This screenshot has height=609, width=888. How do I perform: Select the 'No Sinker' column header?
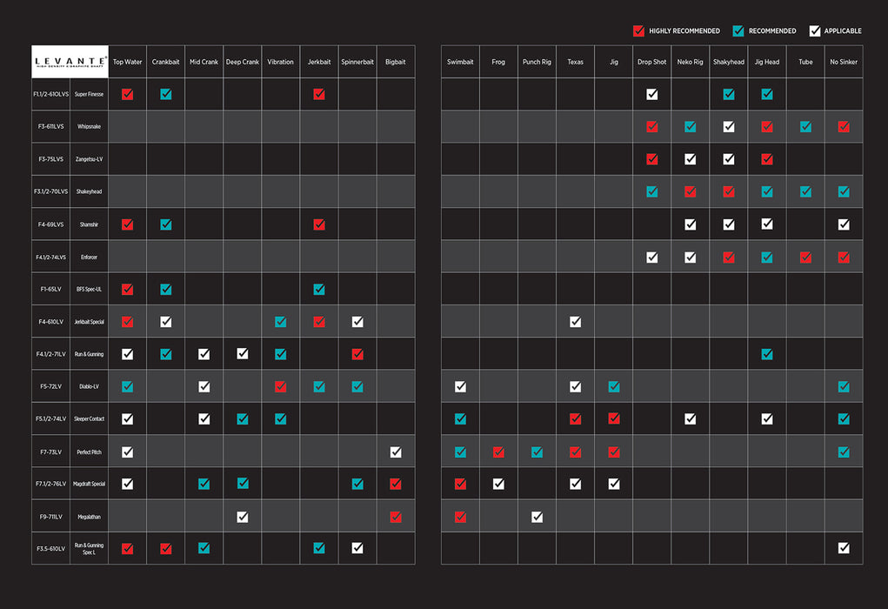[844, 62]
